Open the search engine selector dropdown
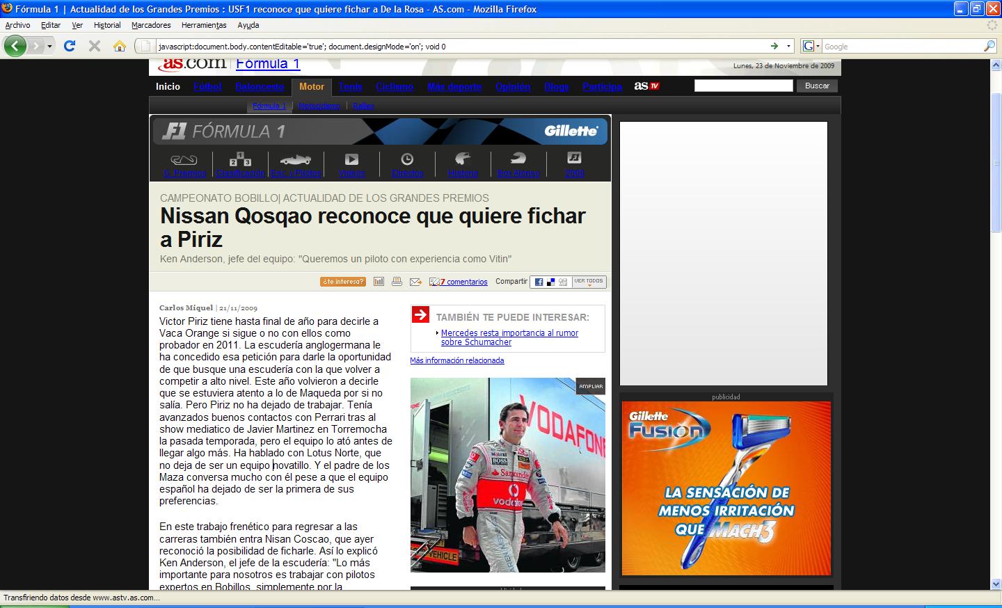Screen dimensions: 1002x608 pos(811,46)
